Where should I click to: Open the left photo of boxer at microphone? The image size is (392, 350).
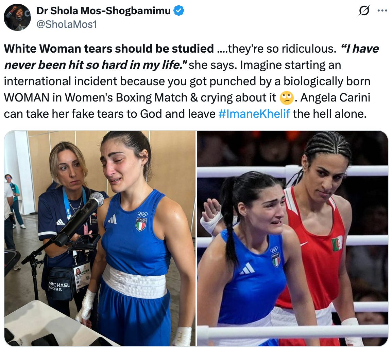tap(100, 238)
